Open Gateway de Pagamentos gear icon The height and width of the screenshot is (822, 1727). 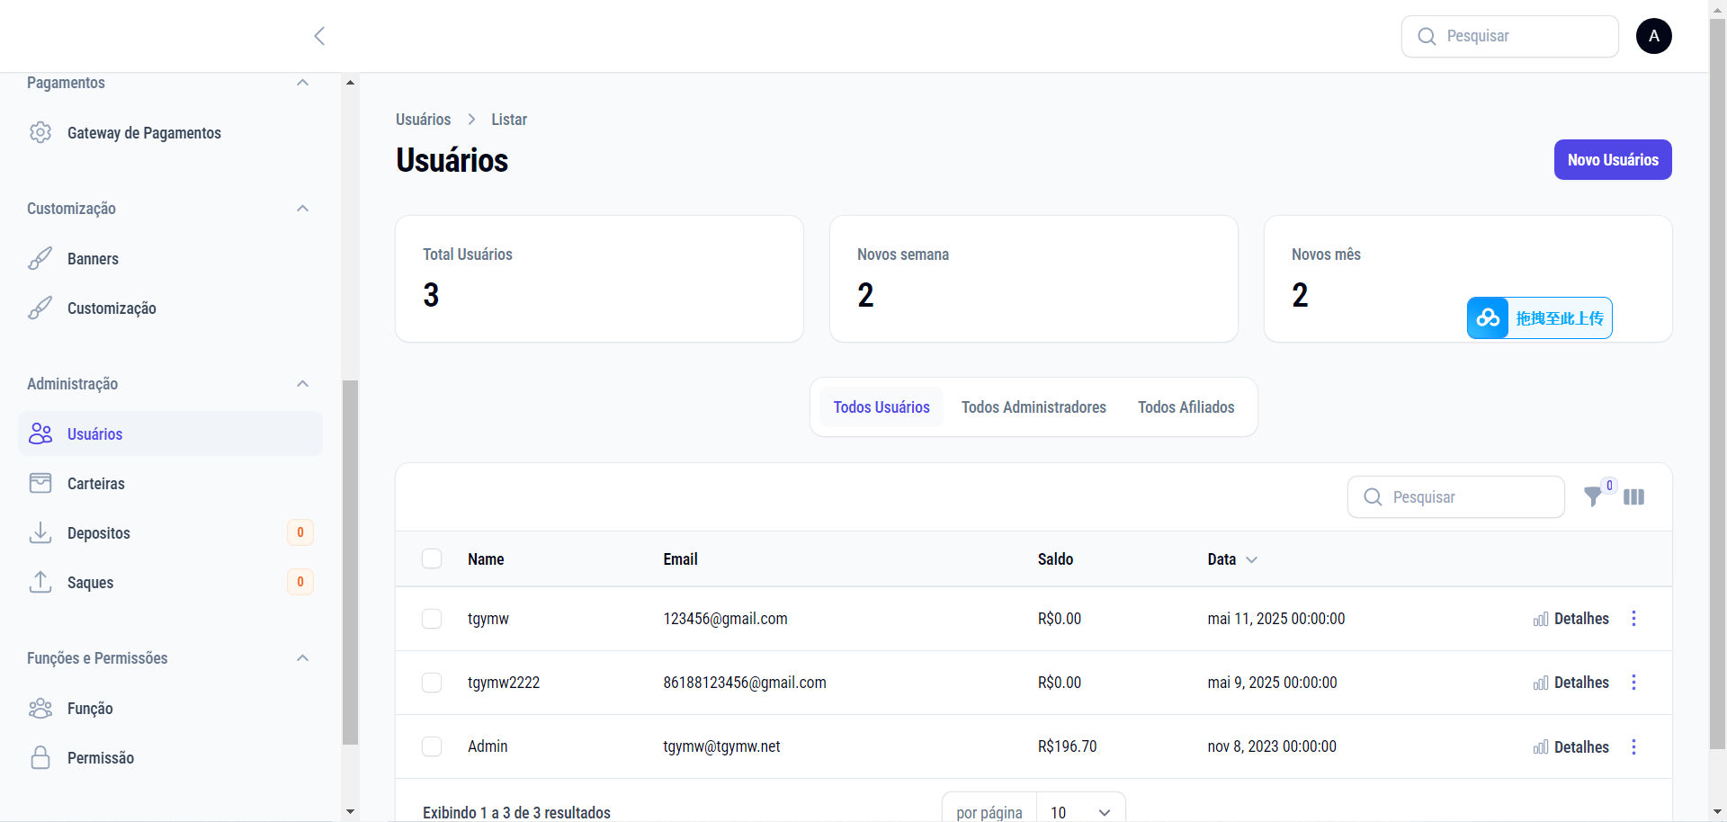pos(40,133)
